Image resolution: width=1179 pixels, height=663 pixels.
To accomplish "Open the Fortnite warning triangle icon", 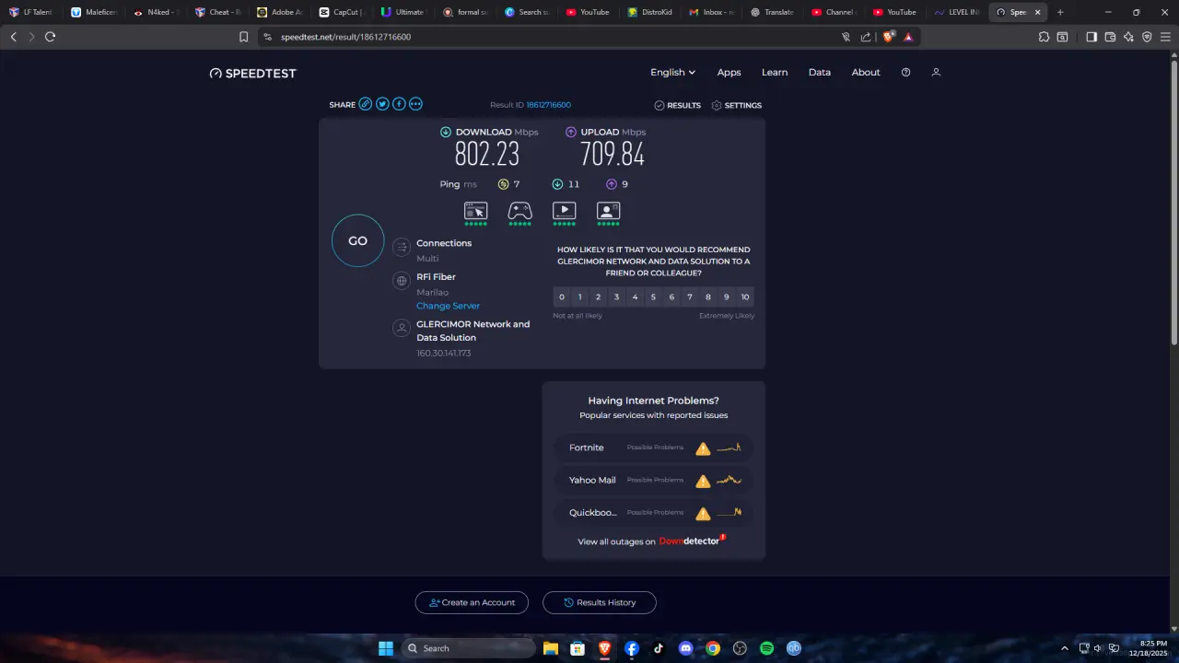I will [x=703, y=448].
